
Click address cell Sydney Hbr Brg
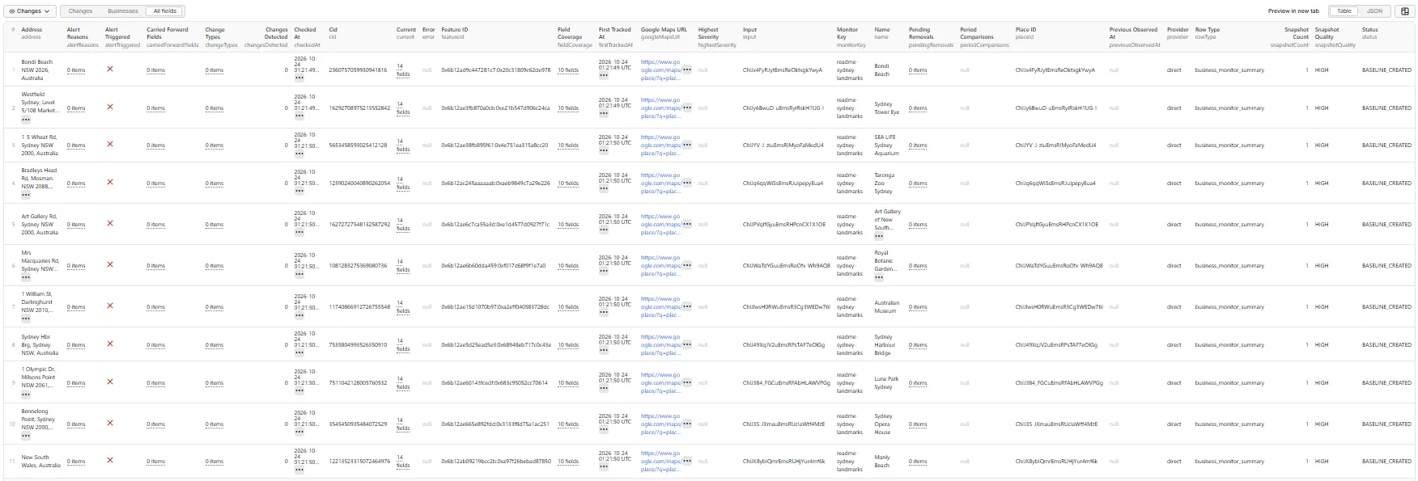(x=40, y=345)
